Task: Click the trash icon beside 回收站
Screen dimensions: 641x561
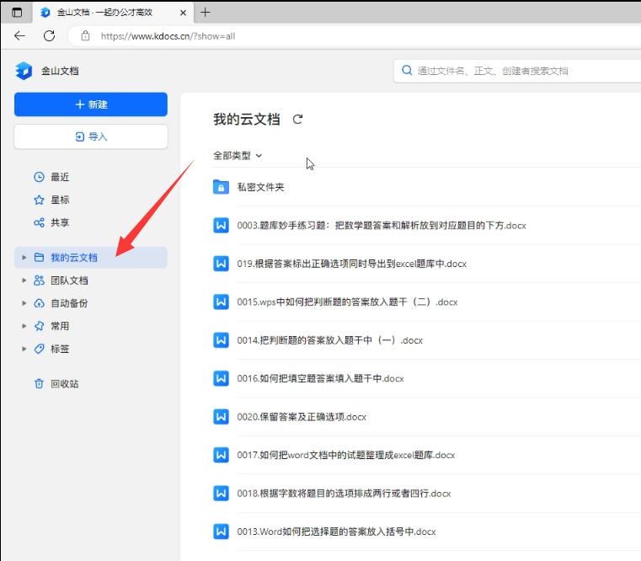Action: pyautogui.click(x=39, y=384)
